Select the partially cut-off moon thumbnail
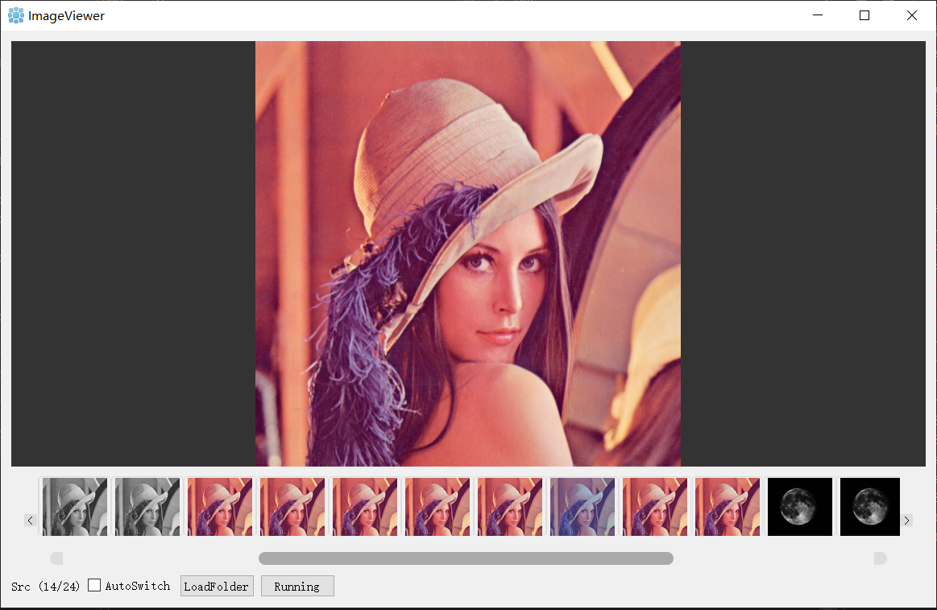937x610 pixels. click(x=870, y=507)
